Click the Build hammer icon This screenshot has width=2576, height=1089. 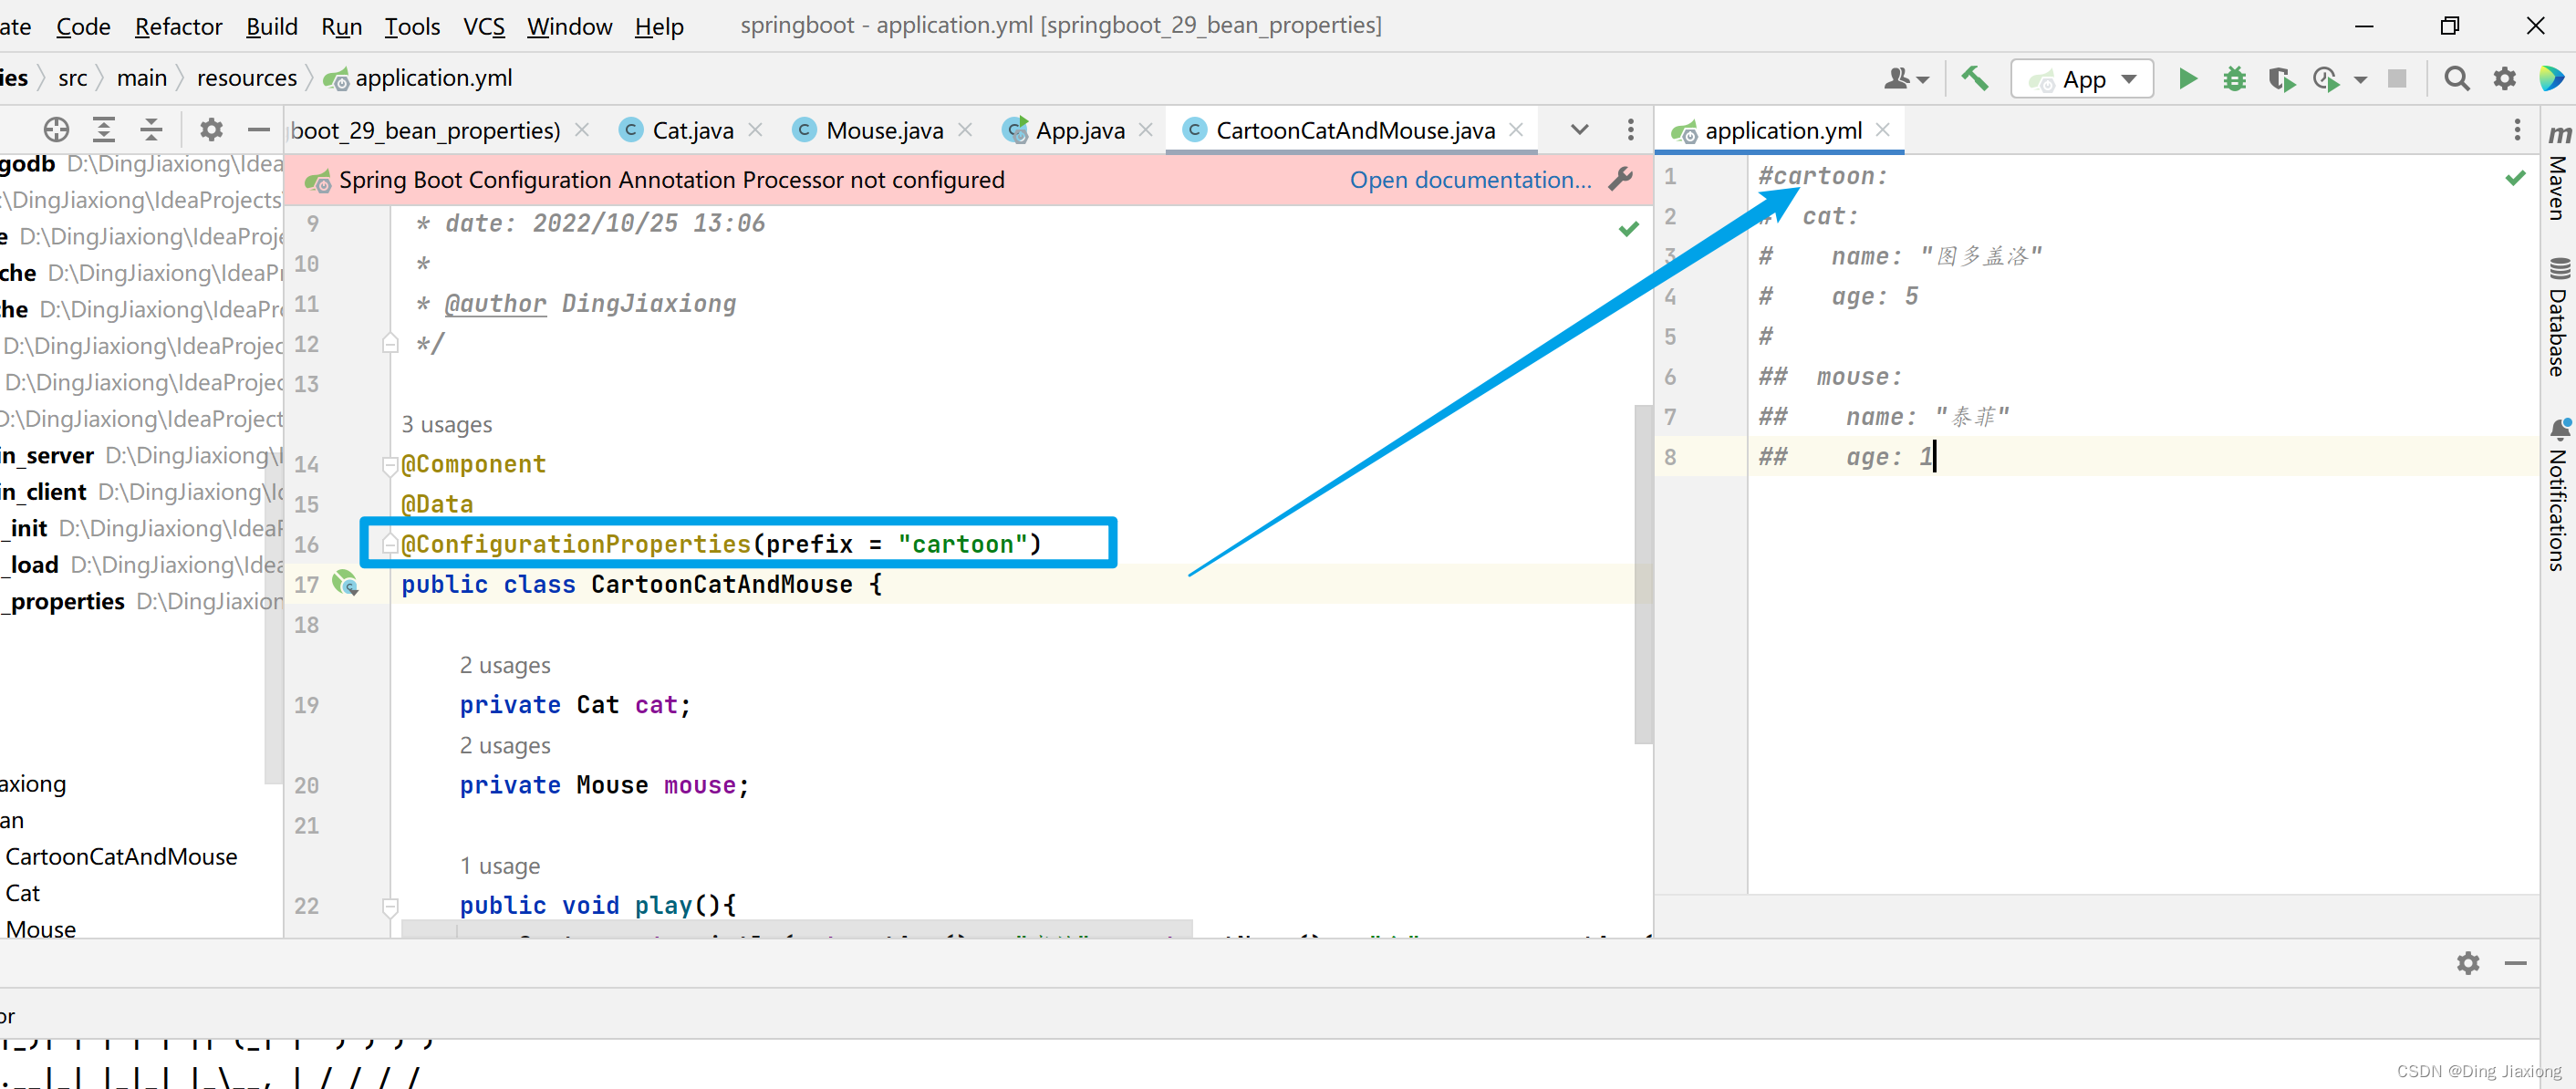[x=1974, y=79]
